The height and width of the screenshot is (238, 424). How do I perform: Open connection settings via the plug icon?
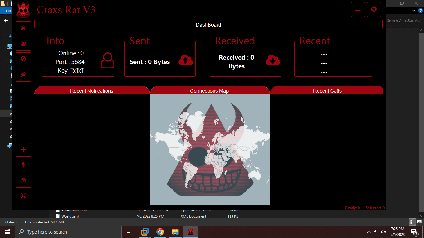point(23,74)
